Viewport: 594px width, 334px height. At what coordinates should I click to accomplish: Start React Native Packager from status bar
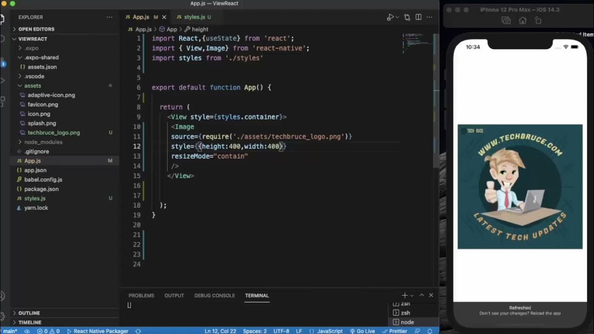[97, 331]
